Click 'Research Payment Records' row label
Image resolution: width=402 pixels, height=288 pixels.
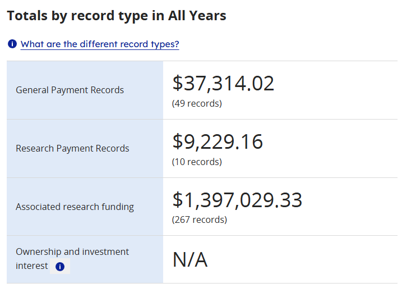[72, 148]
